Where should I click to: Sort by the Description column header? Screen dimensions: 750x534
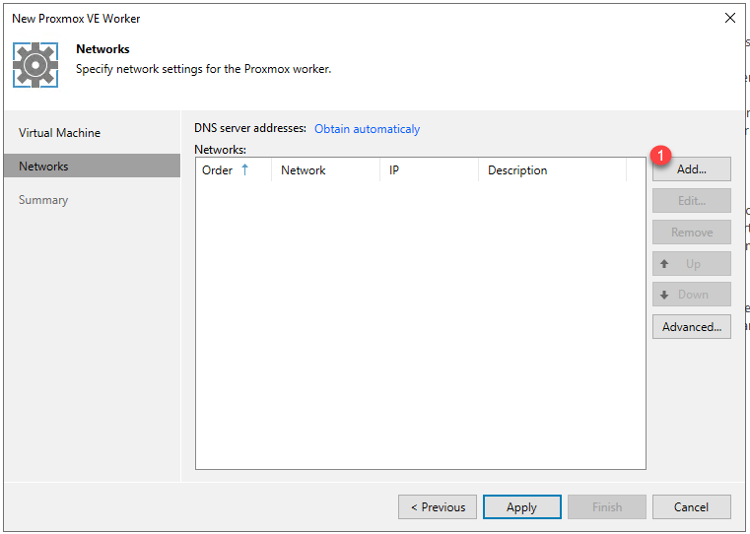(552, 170)
